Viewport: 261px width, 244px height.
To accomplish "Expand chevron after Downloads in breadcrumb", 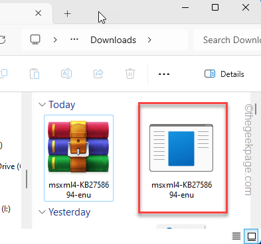I will click(149, 40).
